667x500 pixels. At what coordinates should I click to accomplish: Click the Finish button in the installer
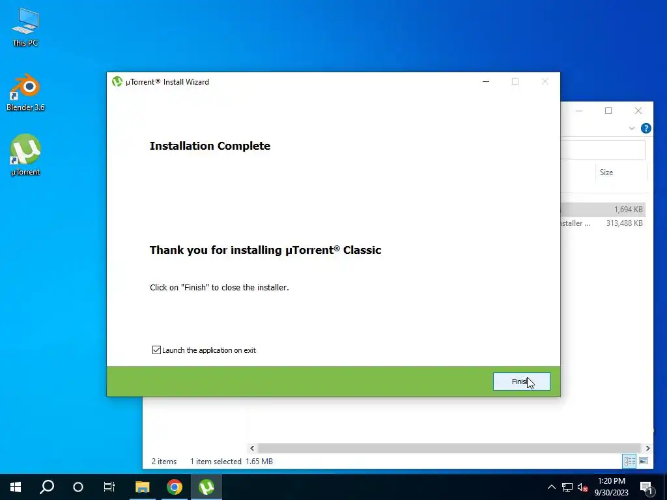click(x=522, y=382)
